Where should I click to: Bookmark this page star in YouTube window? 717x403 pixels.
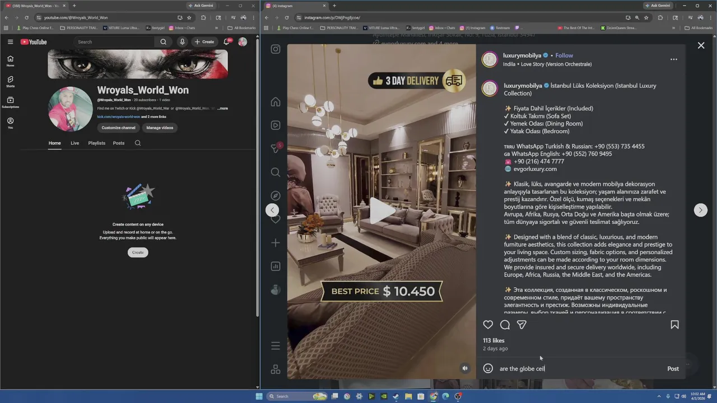click(x=189, y=17)
